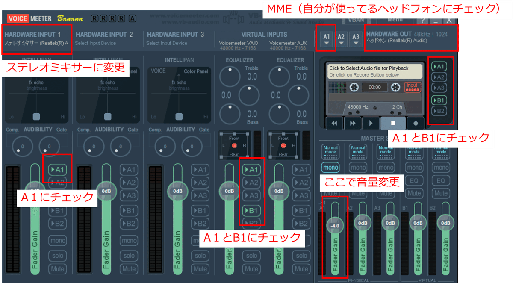Click Hardware Input 2 Comp knob
The image size is (513, 283).
tap(93, 146)
